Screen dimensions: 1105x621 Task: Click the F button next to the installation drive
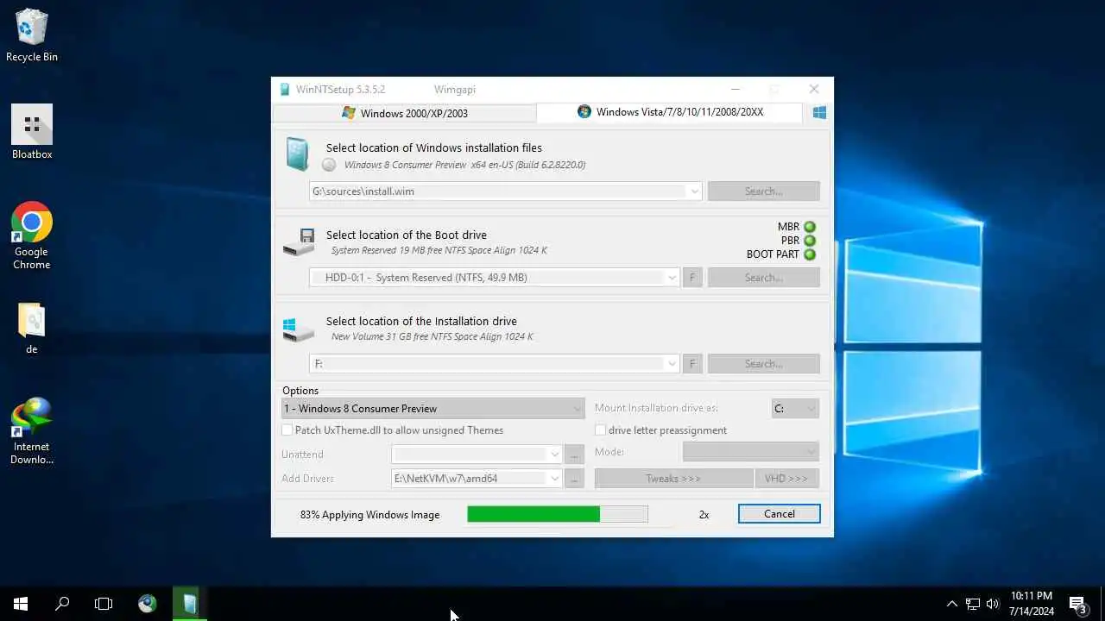691,364
